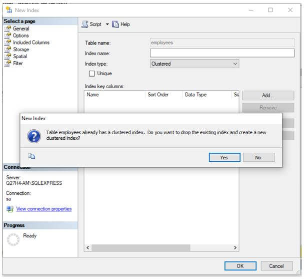Click the Help book icon
The width and height of the screenshot is (307, 279).
tap(115, 25)
